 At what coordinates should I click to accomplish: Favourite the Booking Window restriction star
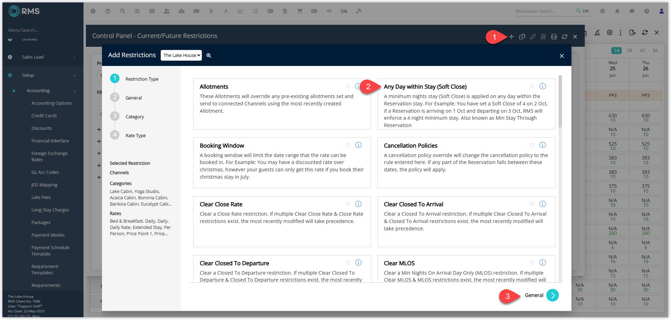tap(348, 144)
